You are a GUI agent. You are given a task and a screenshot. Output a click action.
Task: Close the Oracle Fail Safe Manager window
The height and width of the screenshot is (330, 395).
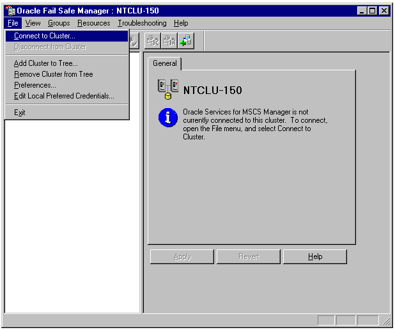coord(384,11)
